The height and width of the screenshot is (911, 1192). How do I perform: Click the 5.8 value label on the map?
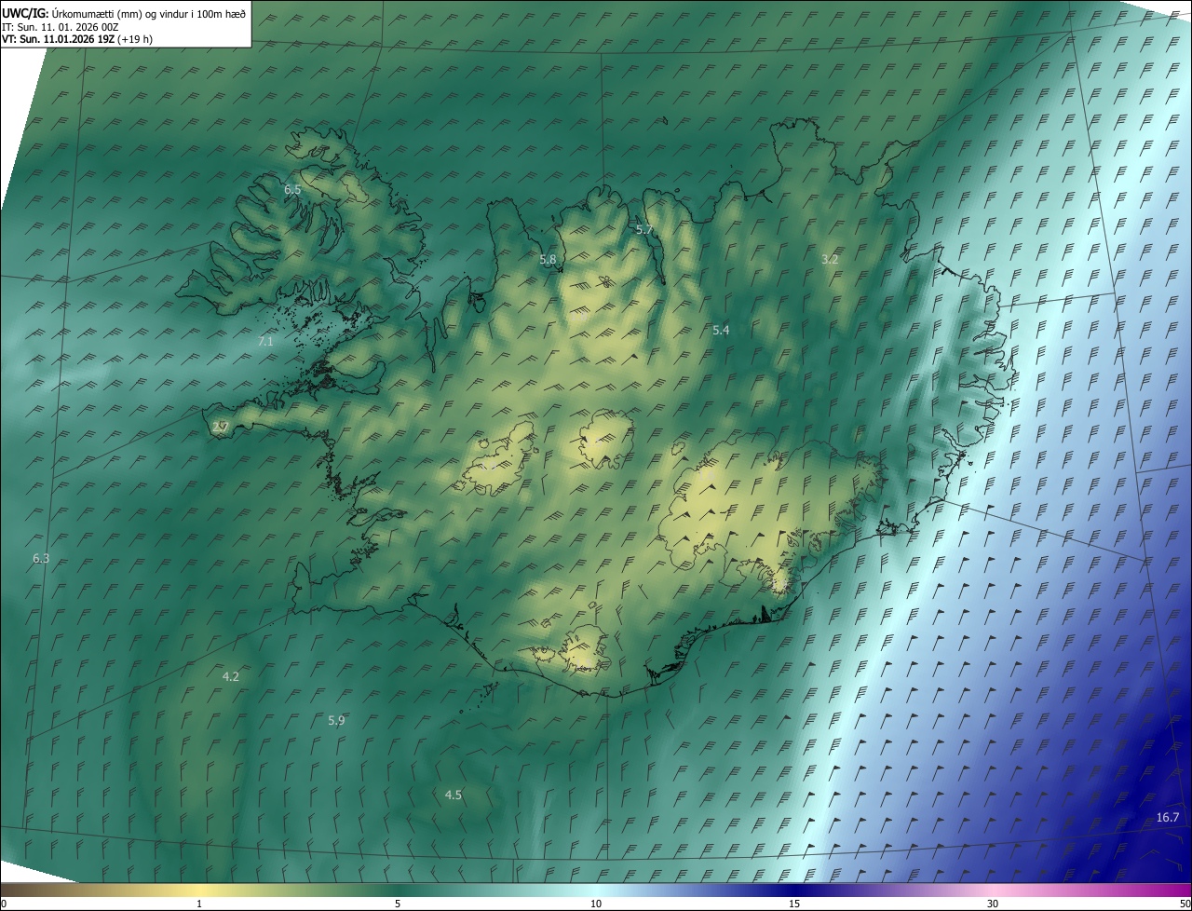(548, 260)
